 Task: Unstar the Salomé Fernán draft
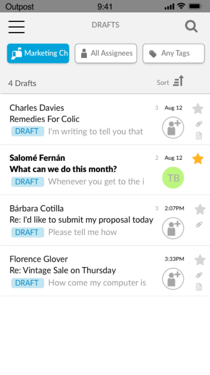(x=198, y=159)
